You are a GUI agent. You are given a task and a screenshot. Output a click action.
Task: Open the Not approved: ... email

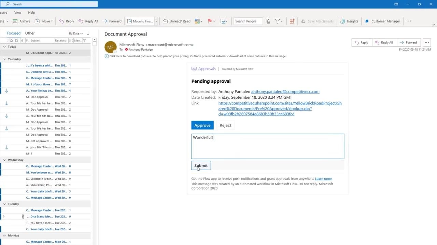[46, 141]
